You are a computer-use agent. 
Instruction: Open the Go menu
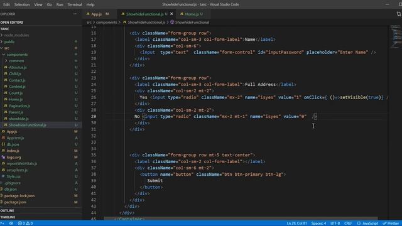pyautogui.click(x=49, y=4)
